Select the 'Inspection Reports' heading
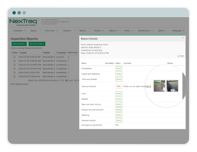Screen dimensions: 197x152 coord(24,39)
